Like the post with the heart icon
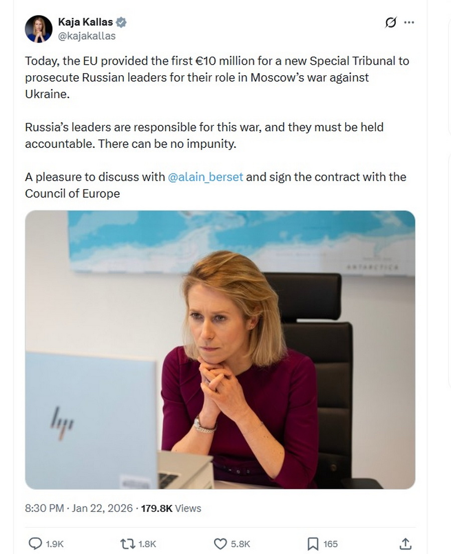Viewport: 451px width, 554px height. pos(220,543)
